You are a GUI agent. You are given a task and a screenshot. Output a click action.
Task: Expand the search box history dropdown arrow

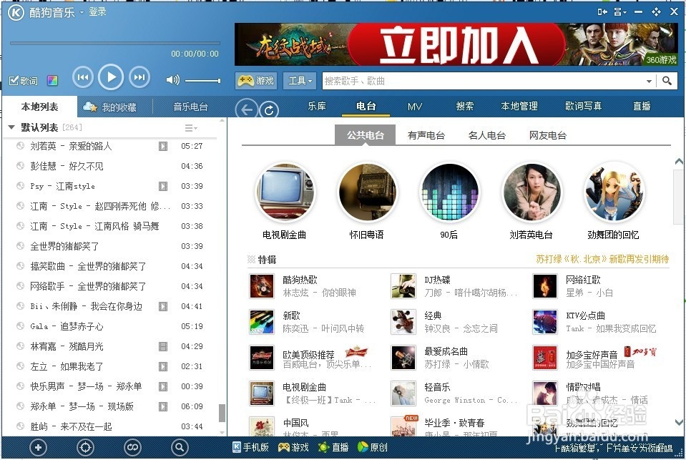(649, 81)
